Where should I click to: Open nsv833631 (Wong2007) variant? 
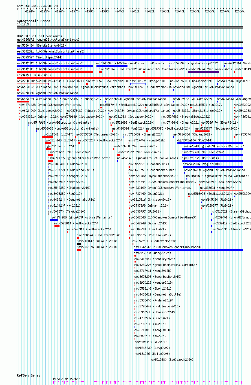pyautogui.click(x=217, y=188)
